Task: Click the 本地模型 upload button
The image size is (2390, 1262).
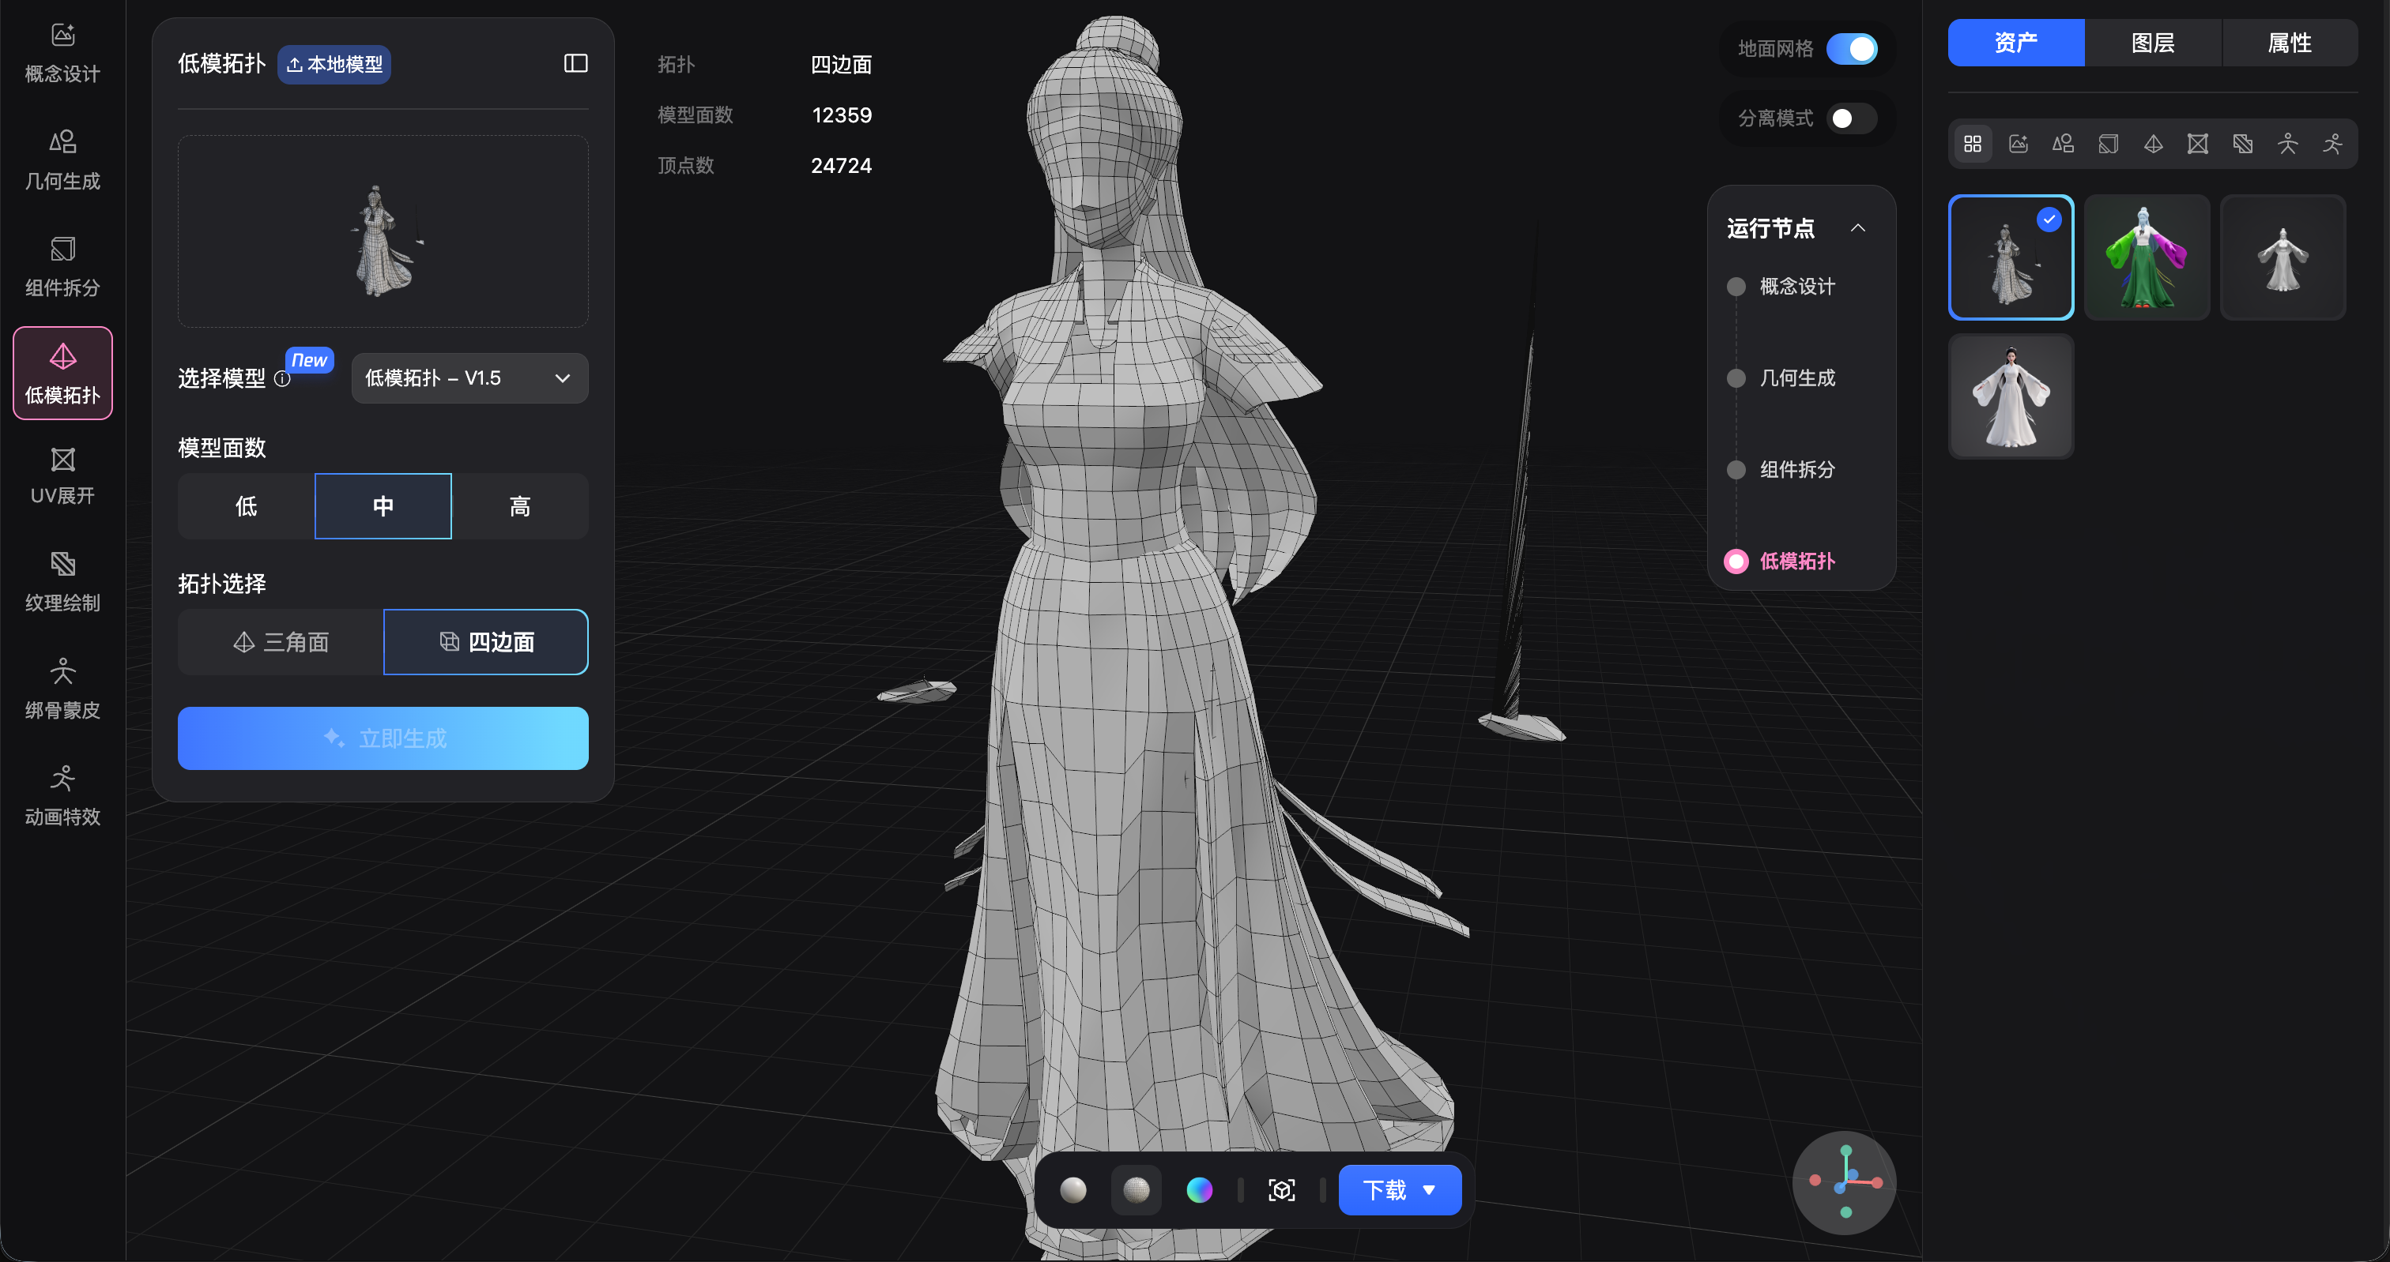Action: coord(334,64)
